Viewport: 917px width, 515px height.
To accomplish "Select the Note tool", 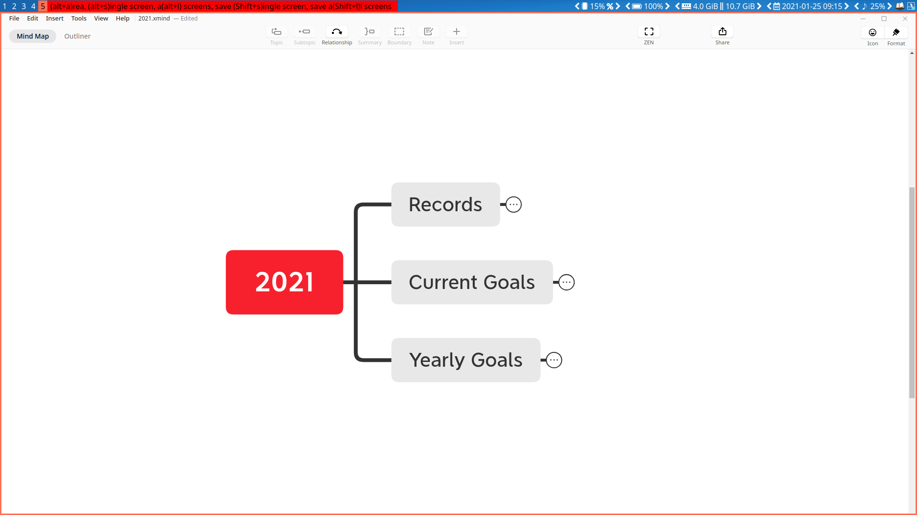I will (x=428, y=35).
